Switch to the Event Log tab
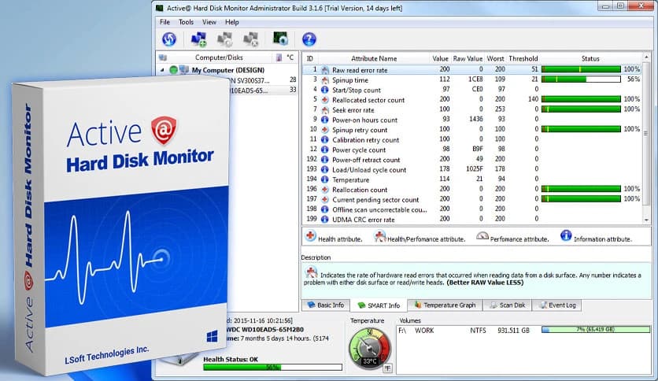 [557, 305]
